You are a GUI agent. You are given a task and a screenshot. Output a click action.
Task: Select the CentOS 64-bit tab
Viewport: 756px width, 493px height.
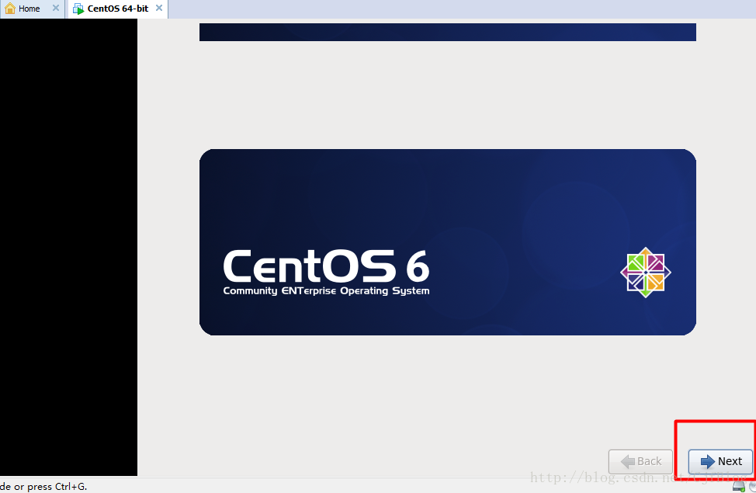click(x=118, y=9)
